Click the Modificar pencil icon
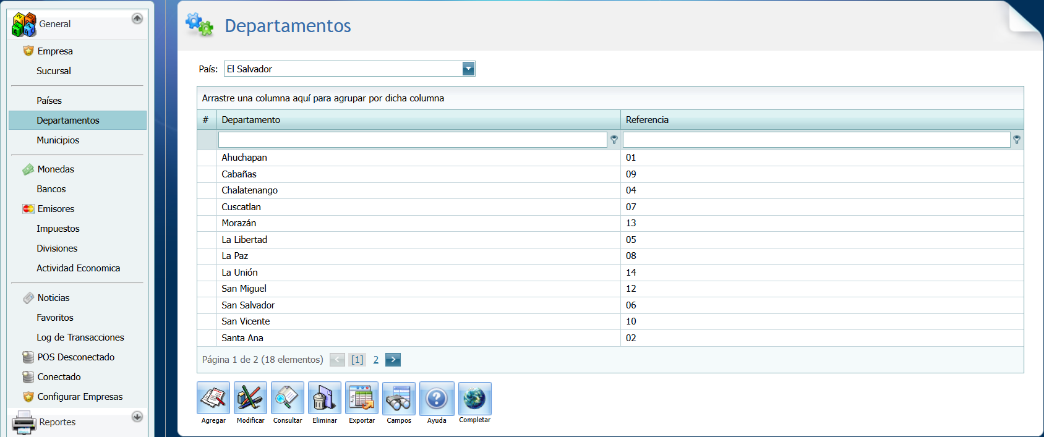The width and height of the screenshot is (1044, 437). (x=250, y=398)
